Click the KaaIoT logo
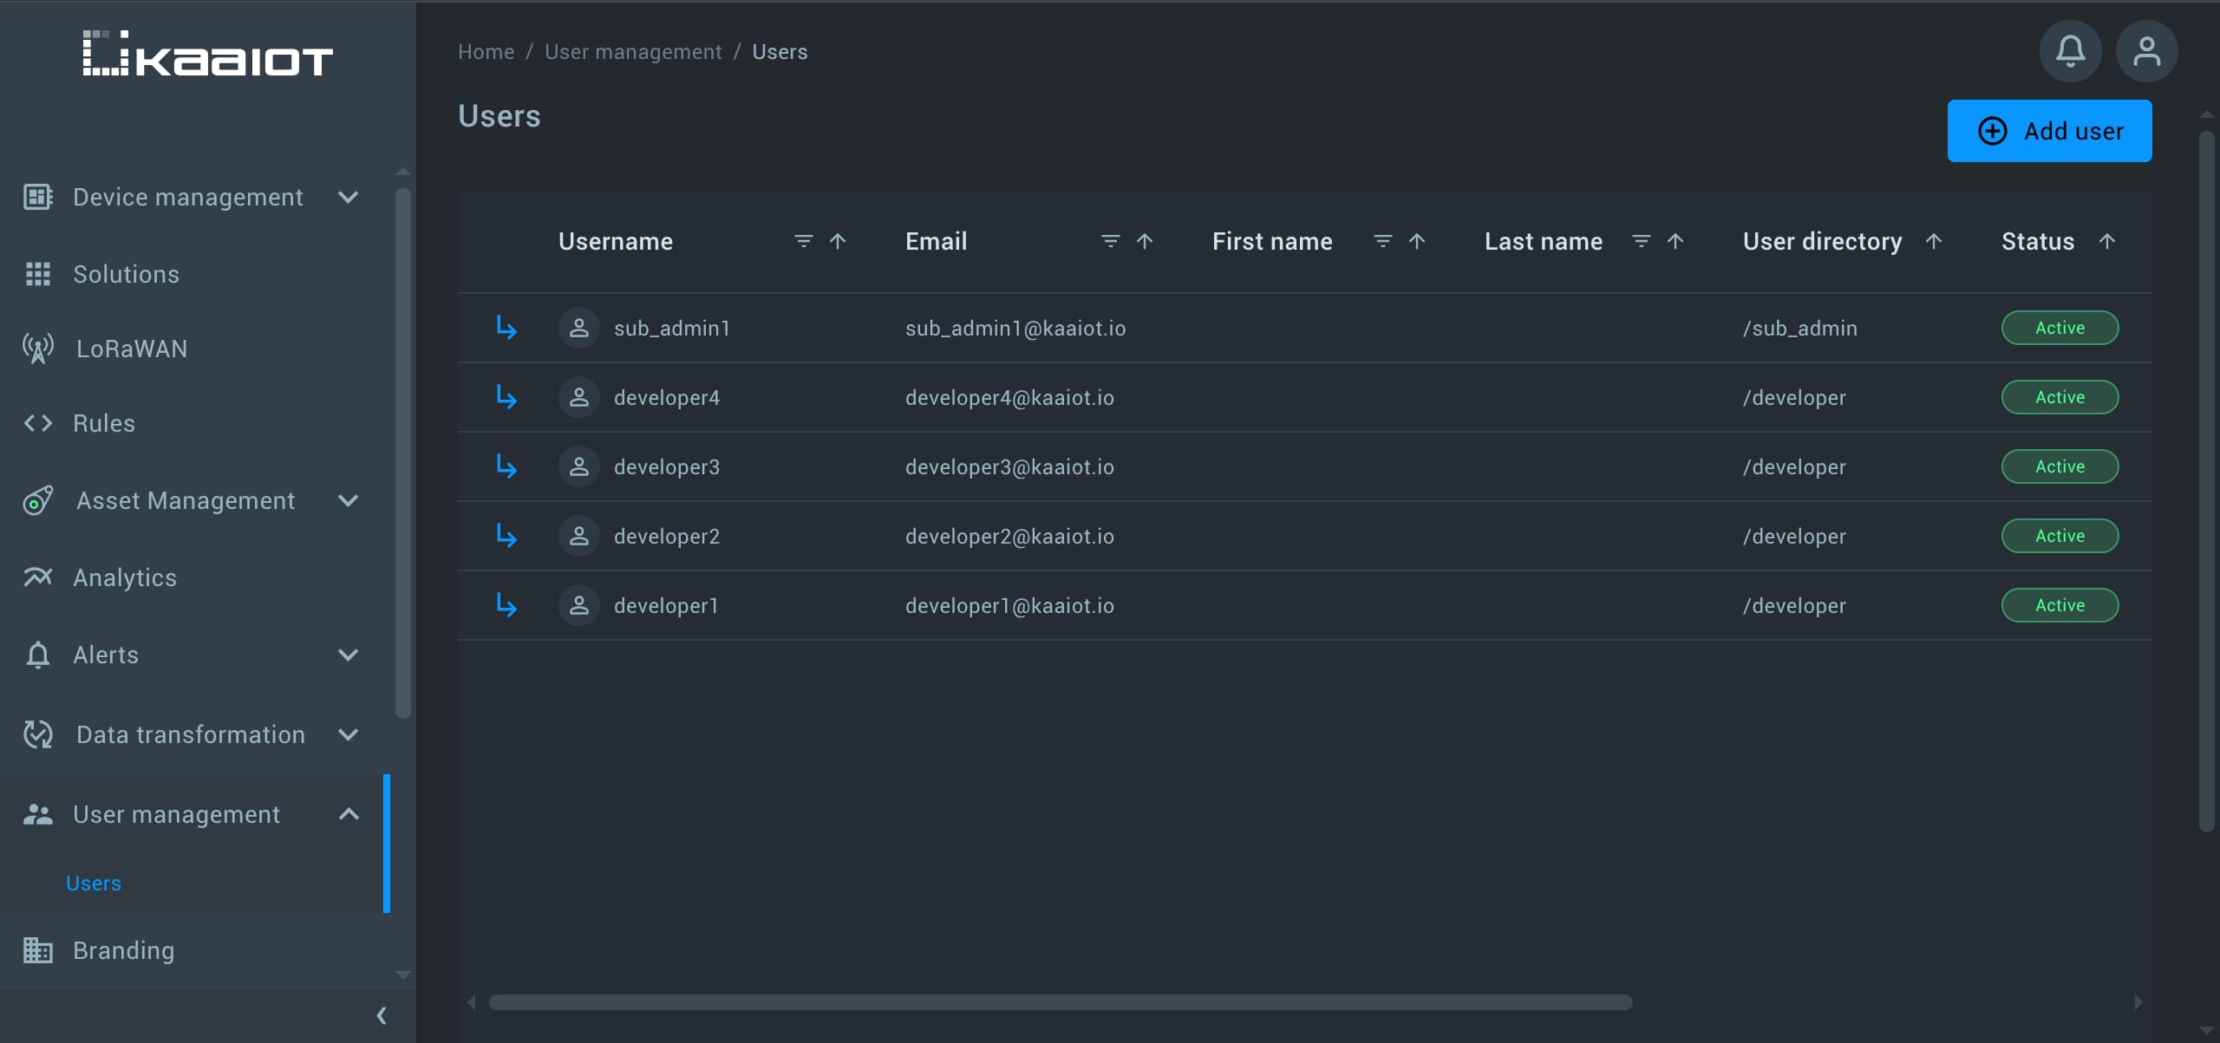Screen dimensions: 2220x1043 coord(207,54)
